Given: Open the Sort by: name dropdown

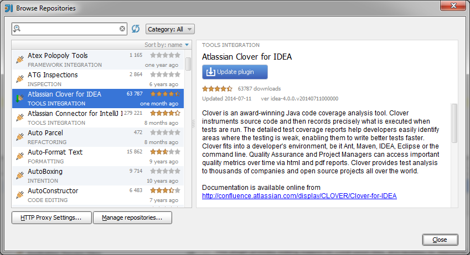Looking at the screenshot, I should [x=167, y=45].
